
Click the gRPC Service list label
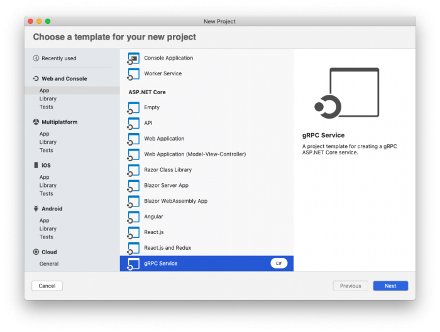[160, 264]
